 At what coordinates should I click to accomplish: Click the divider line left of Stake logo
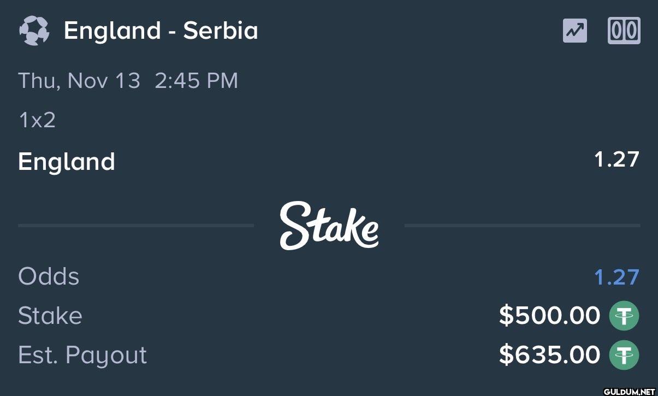pos(136,225)
